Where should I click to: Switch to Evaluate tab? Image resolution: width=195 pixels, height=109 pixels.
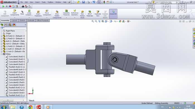31,21
